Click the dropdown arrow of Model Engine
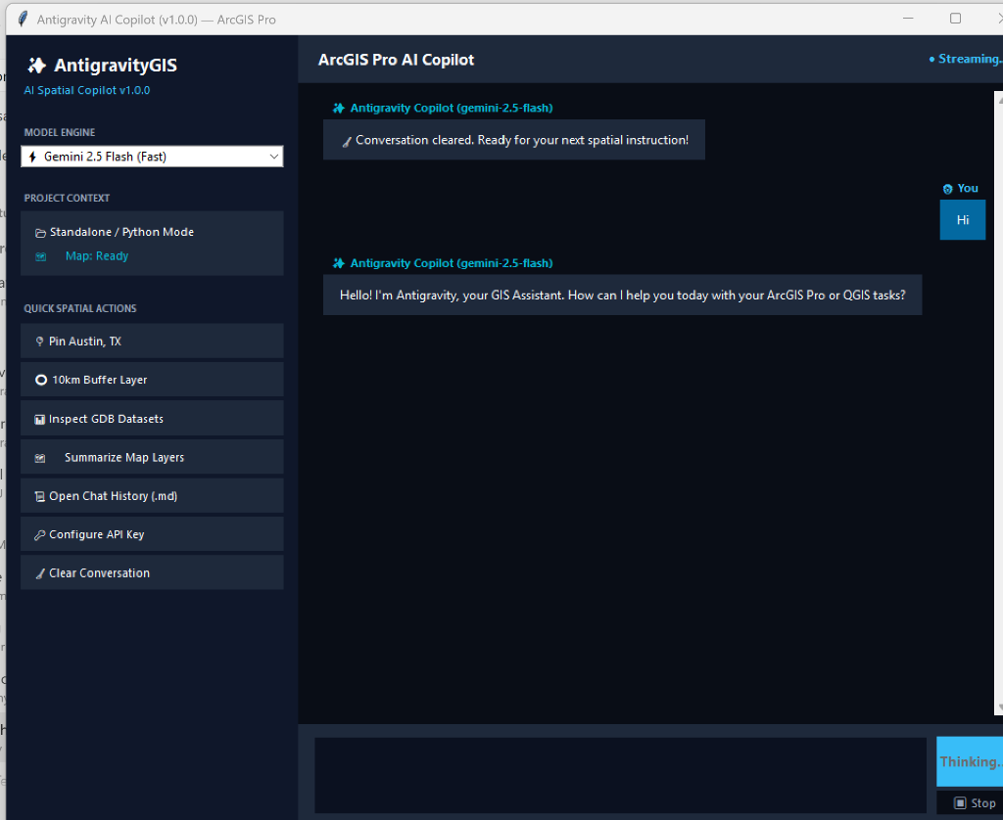Image resolution: width=1003 pixels, height=820 pixels. tap(274, 157)
